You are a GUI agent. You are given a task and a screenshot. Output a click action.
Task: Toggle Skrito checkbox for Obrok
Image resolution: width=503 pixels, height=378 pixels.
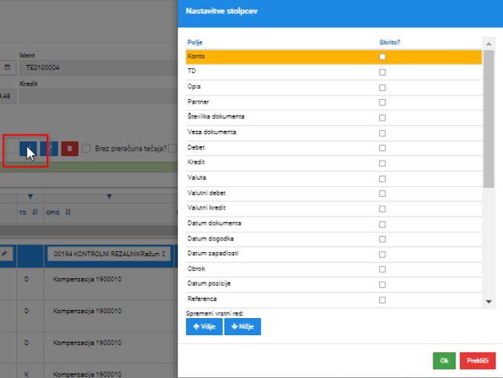click(382, 269)
